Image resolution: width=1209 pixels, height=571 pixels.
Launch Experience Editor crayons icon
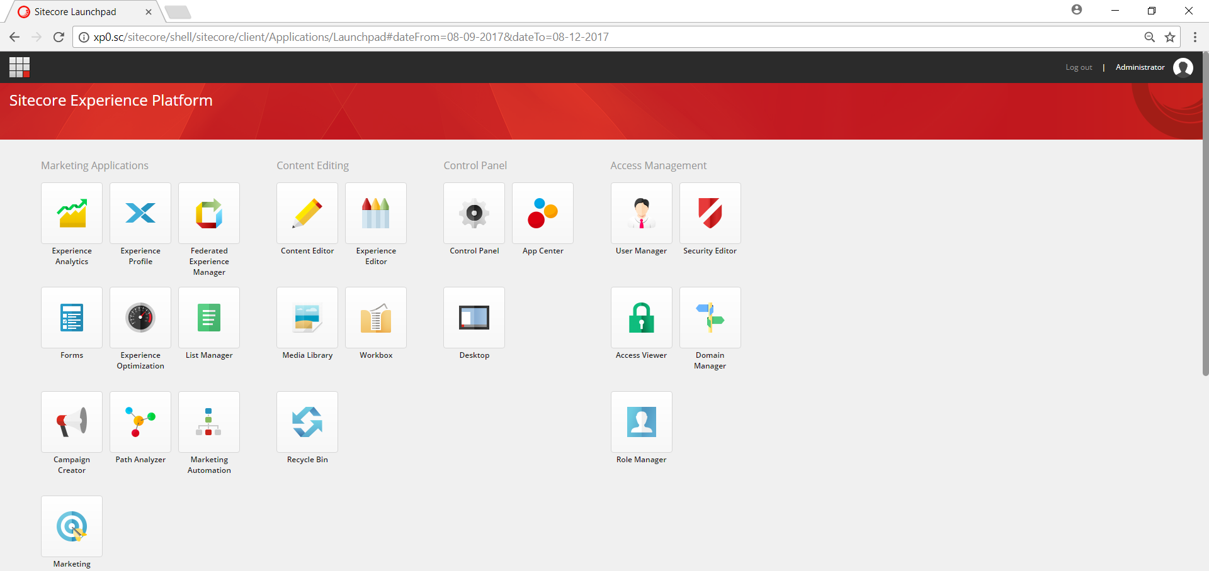click(376, 213)
